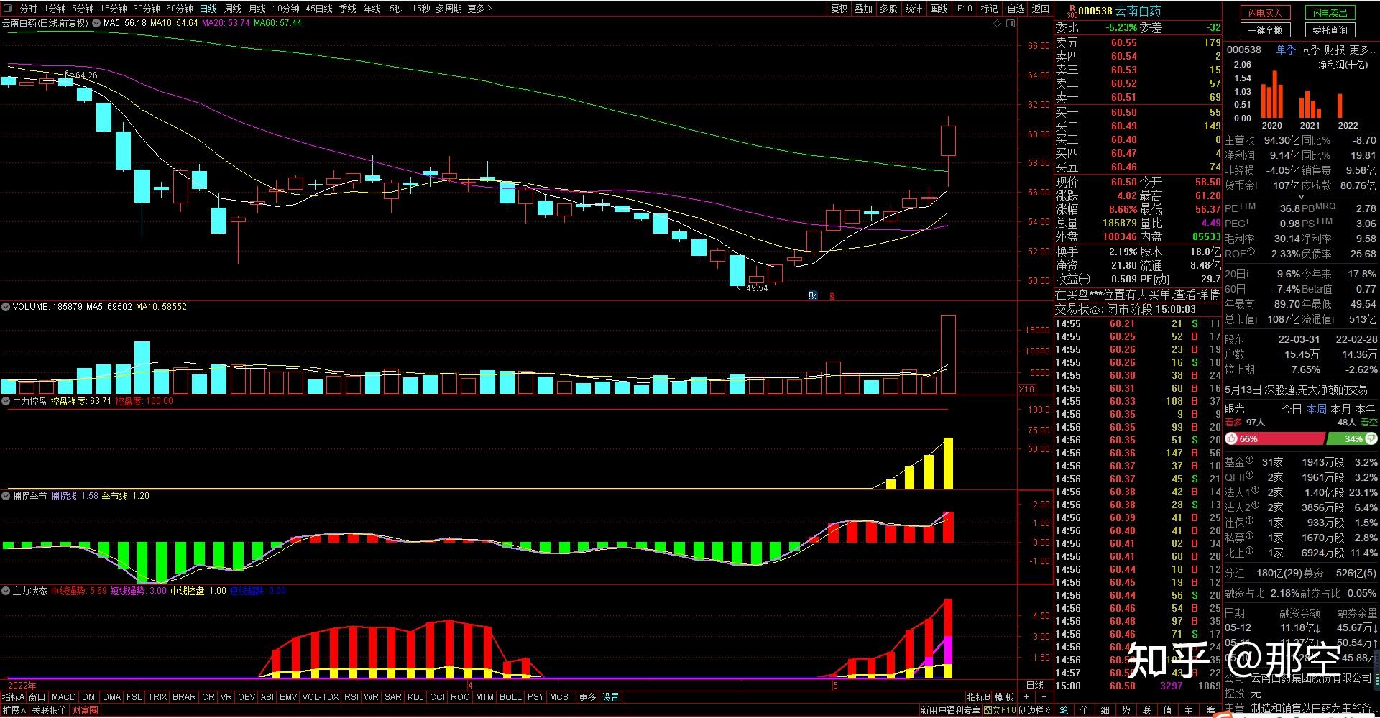The width and height of the screenshot is (1380, 718).
Task: Click the 闪电买入 button
Action: point(1265,13)
